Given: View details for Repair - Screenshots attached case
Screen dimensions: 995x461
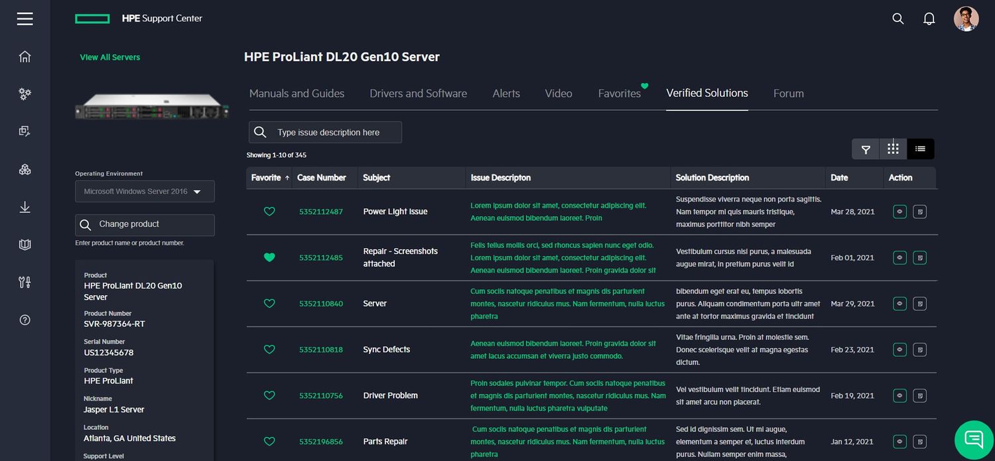Looking at the screenshot, I should pos(899,257).
